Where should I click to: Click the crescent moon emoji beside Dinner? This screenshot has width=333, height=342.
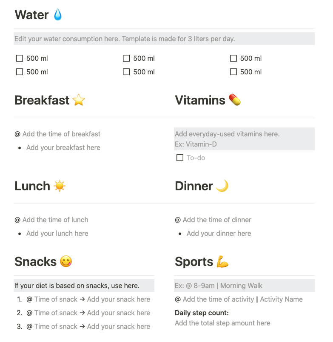(222, 186)
